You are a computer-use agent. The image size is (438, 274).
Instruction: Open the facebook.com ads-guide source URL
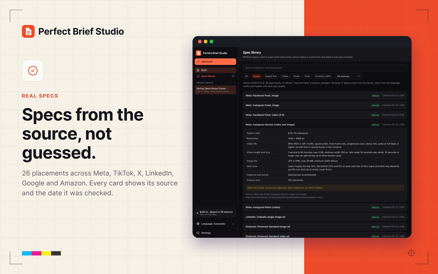pyautogui.click(x=284, y=197)
